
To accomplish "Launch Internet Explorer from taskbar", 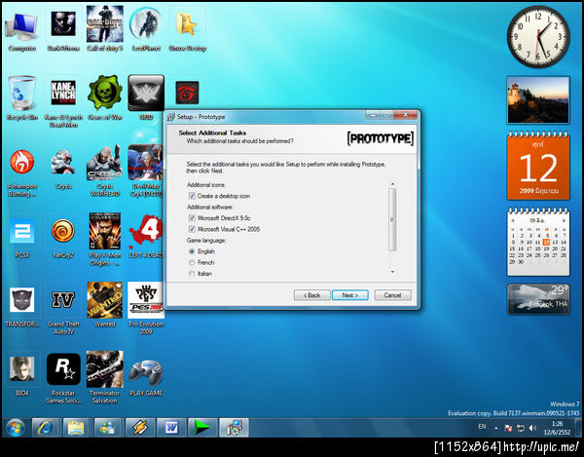I will click(x=45, y=428).
